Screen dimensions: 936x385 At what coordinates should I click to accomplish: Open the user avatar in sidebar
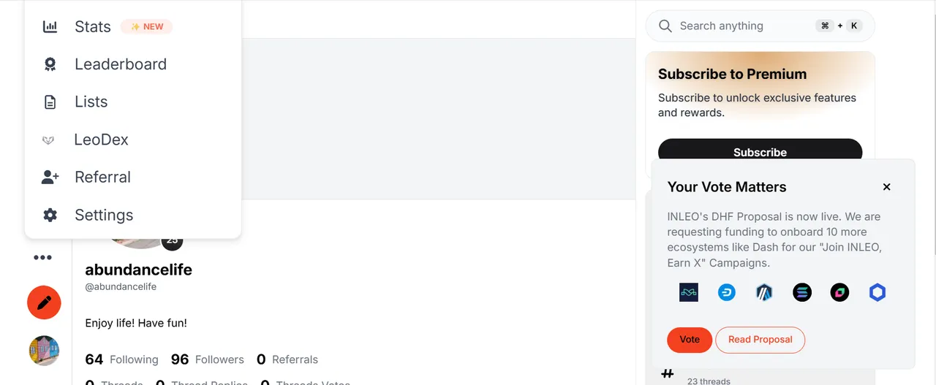tap(44, 351)
